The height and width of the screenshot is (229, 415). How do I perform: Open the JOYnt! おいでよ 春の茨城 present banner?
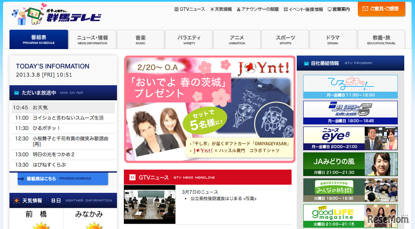(x=209, y=109)
